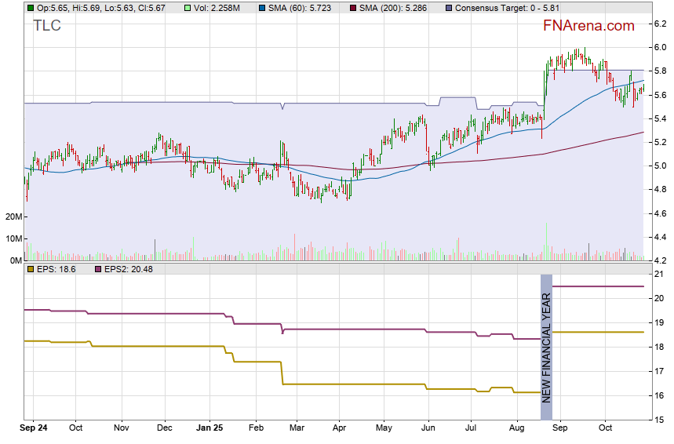Click the green OHLC price legend swatch
The height and width of the screenshot is (444, 674).
(x=31, y=8)
